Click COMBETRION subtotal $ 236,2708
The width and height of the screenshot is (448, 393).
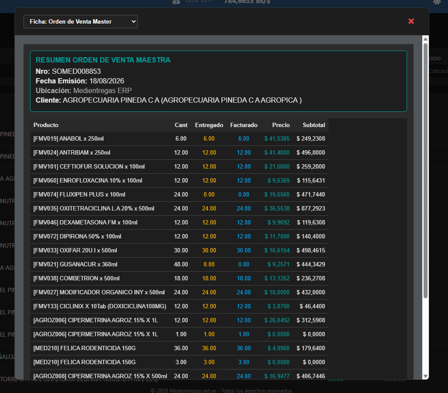(x=311, y=279)
